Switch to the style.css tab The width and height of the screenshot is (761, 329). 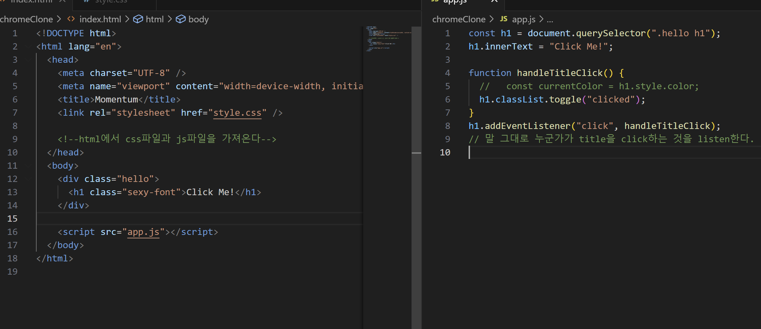point(111,1)
